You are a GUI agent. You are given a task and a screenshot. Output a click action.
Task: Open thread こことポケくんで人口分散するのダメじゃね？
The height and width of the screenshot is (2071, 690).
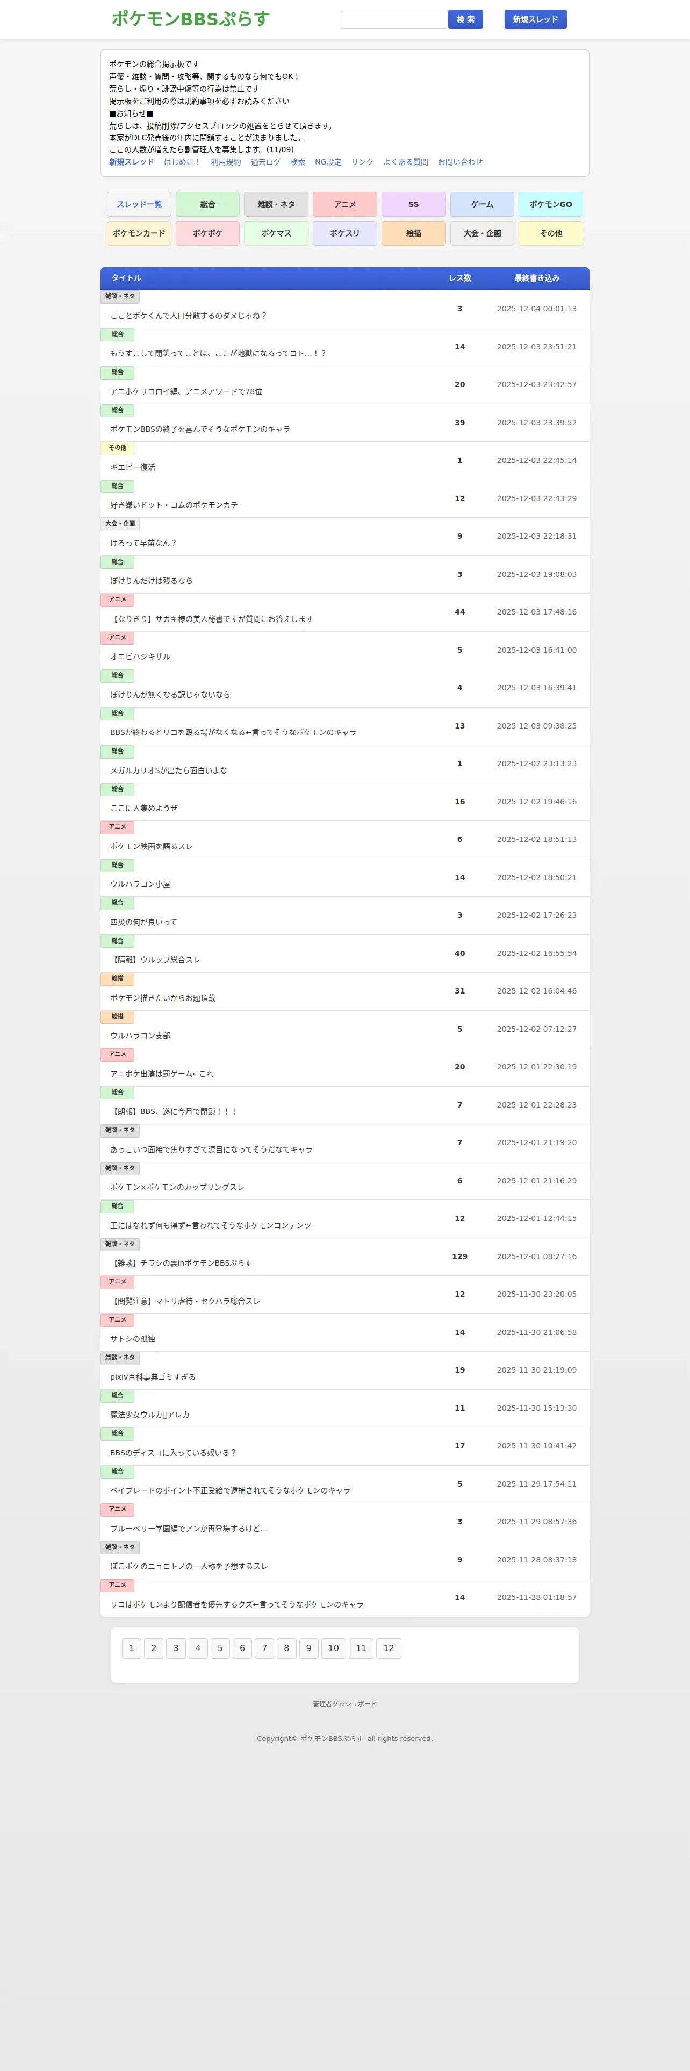point(189,316)
